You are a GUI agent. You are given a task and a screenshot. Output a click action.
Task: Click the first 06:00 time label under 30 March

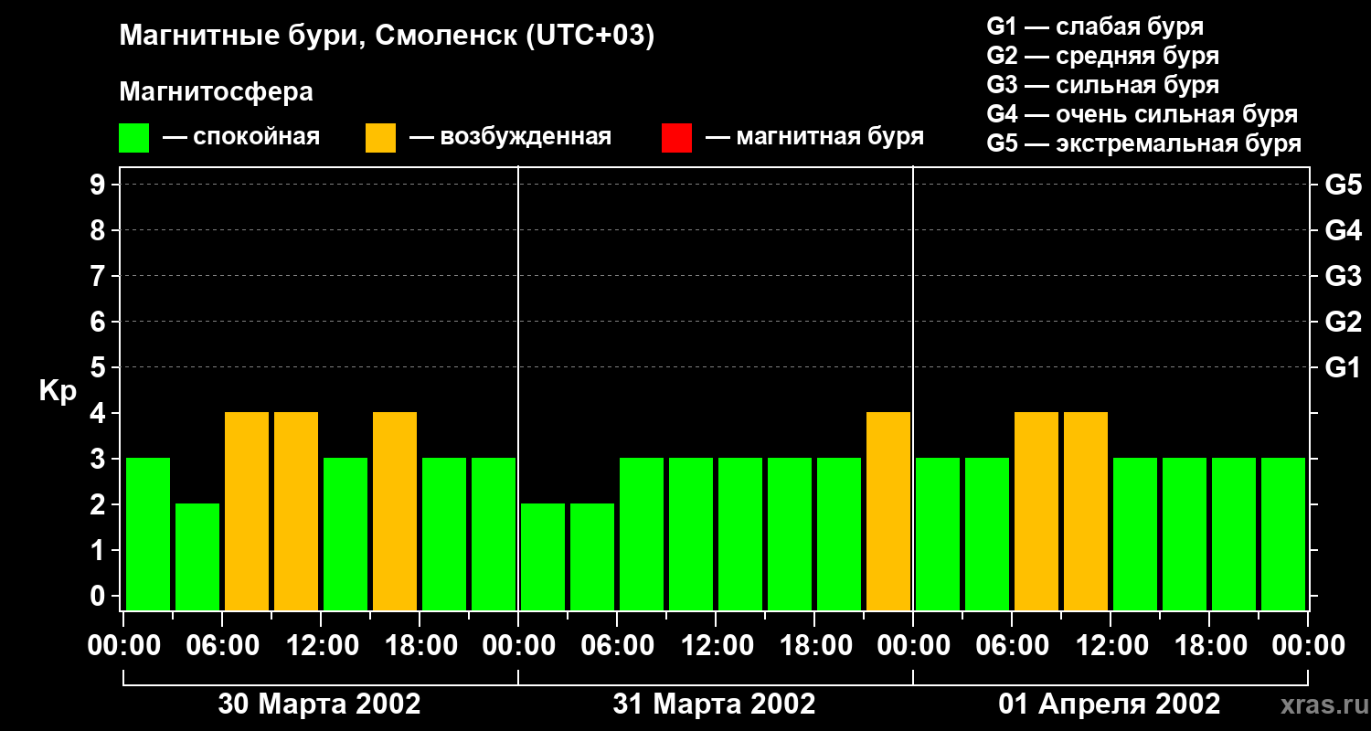pos(220,646)
